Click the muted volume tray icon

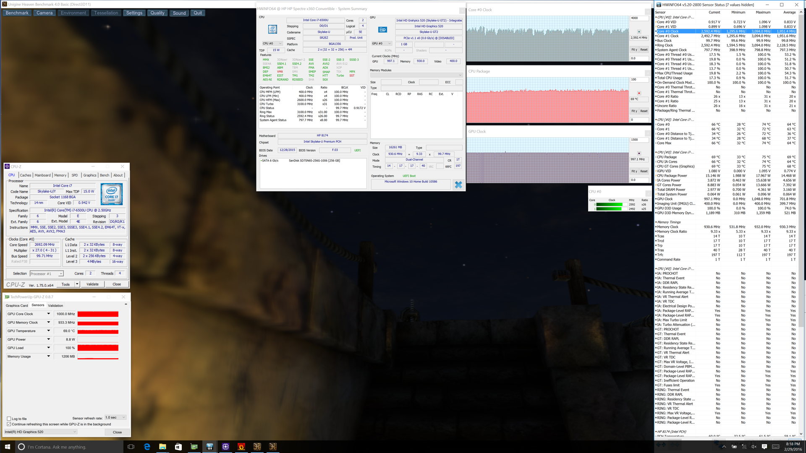[754, 447]
